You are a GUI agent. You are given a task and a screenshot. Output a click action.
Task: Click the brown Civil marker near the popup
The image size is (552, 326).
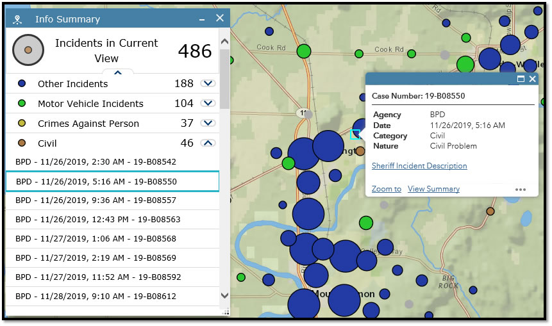tap(360, 151)
